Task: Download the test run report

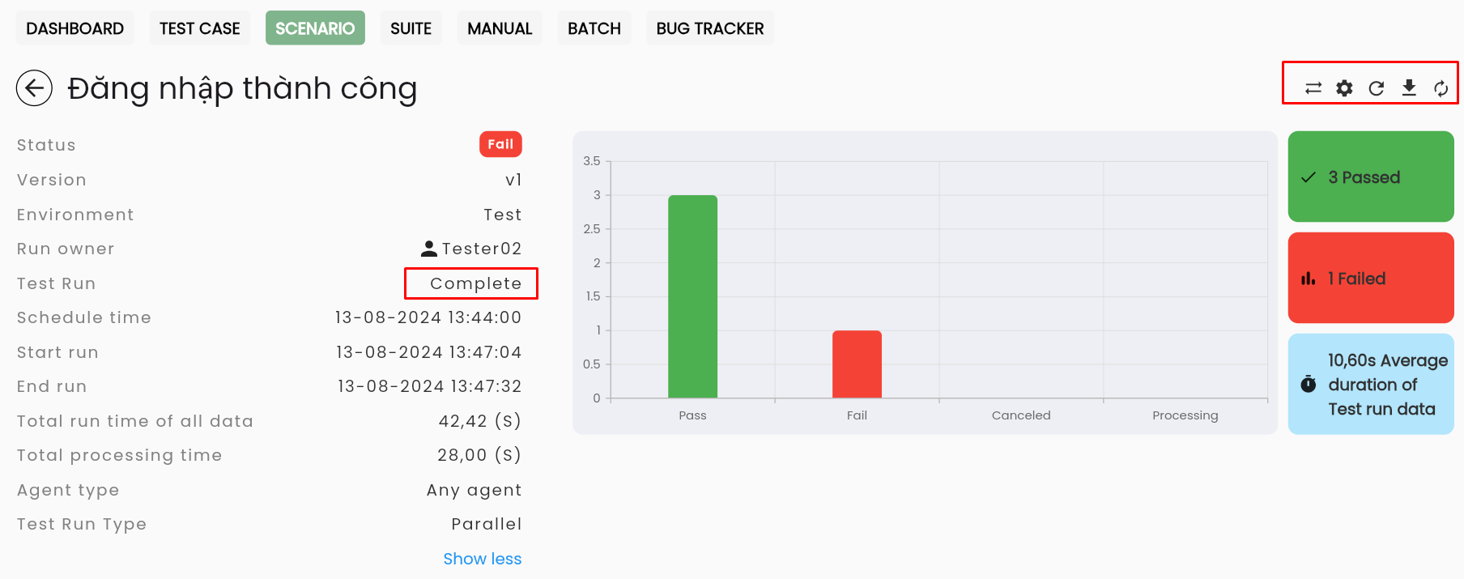Action: point(1409,87)
